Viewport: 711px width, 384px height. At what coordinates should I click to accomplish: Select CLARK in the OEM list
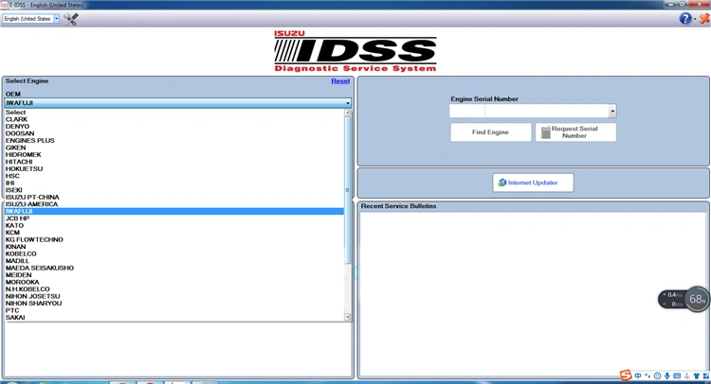[x=174, y=119]
